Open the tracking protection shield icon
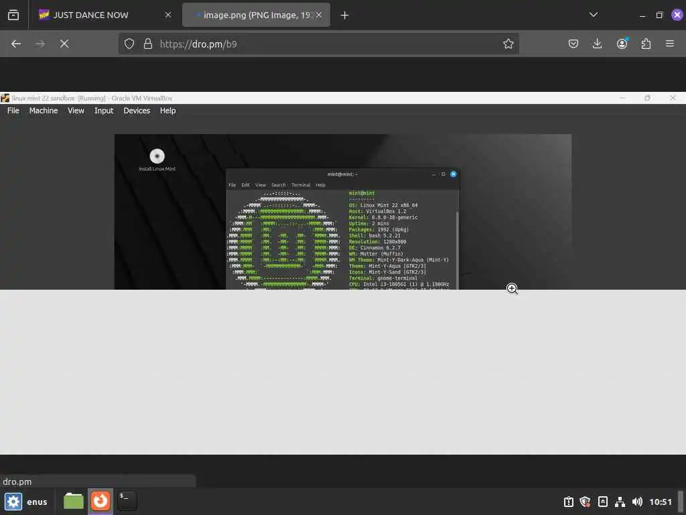 129,44
